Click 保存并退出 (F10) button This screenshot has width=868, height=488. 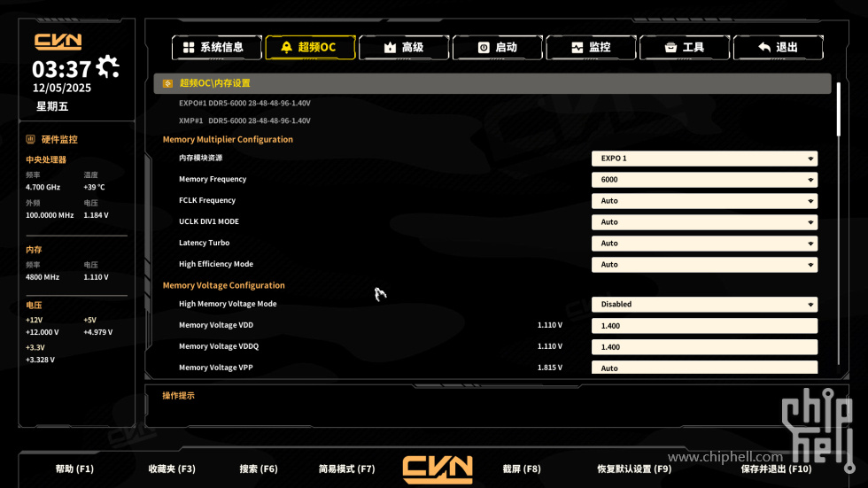coord(776,469)
